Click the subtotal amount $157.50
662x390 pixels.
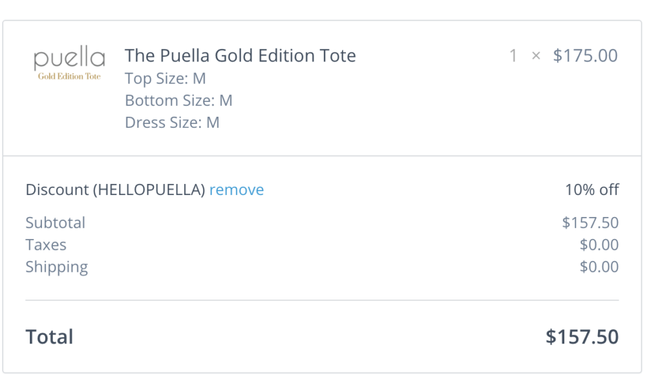[x=590, y=222]
